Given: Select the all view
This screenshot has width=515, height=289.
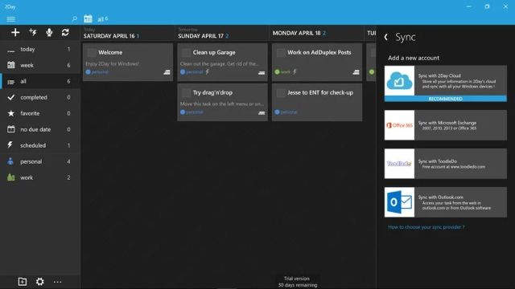Looking at the screenshot, I should [x=40, y=81].
